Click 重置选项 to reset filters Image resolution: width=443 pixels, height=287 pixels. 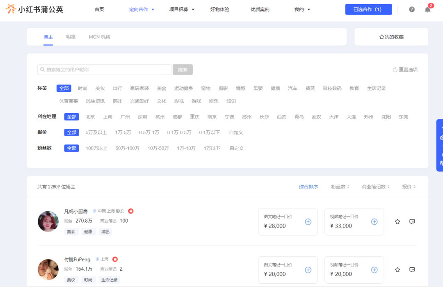[405, 70]
